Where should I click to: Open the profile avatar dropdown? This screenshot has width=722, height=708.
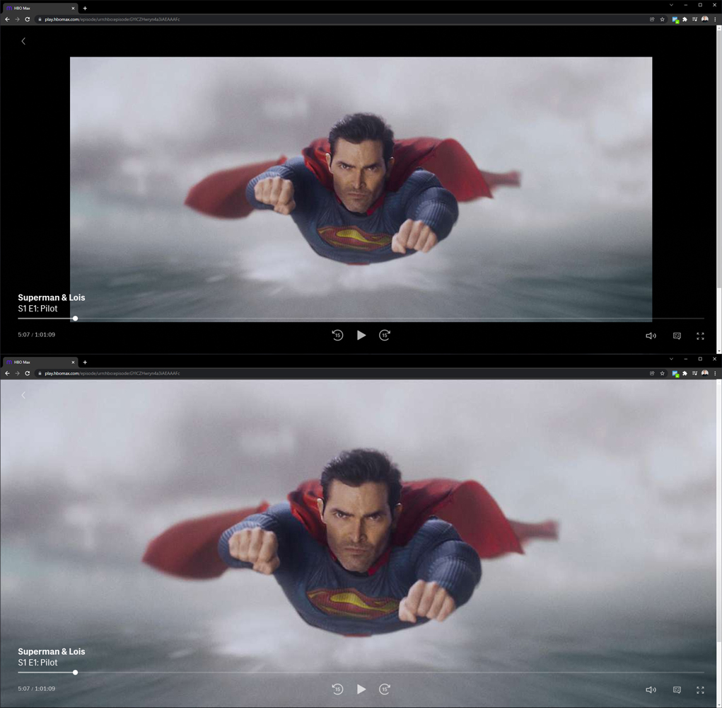pos(705,19)
